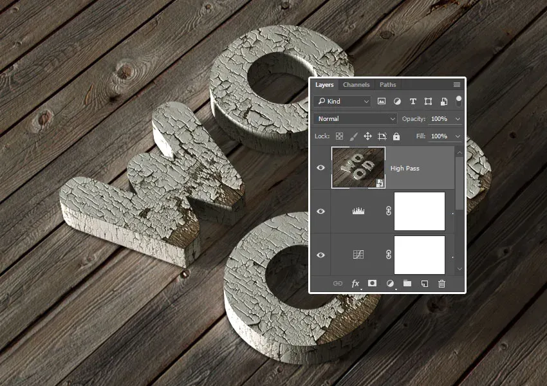Image resolution: width=547 pixels, height=386 pixels.
Task: Add a layer style with fx
Action: [x=355, y=284]
